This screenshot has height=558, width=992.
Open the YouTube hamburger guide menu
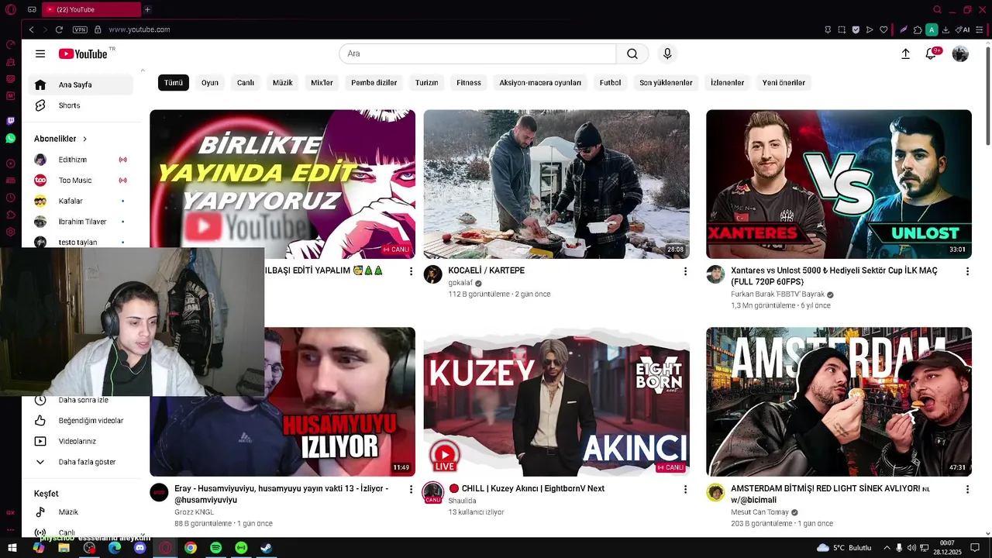(40, 53)
